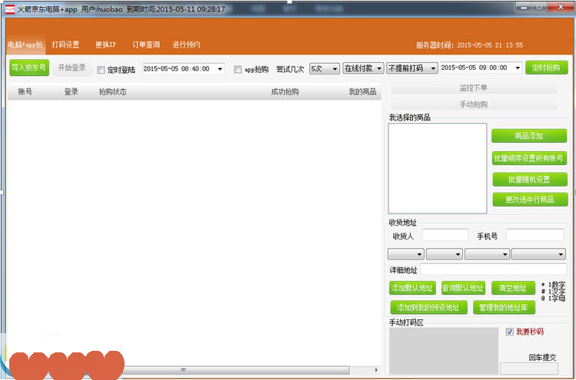Click the 开始登录 button

(x=72, y=68)
